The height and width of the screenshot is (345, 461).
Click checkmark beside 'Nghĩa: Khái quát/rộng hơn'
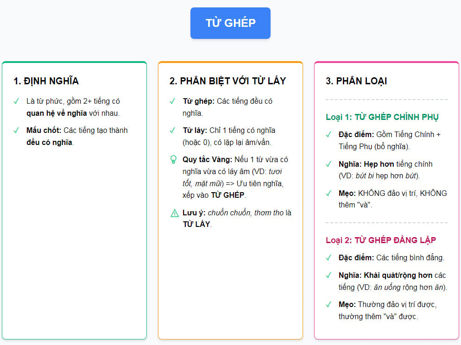click(x=328, y=276)
